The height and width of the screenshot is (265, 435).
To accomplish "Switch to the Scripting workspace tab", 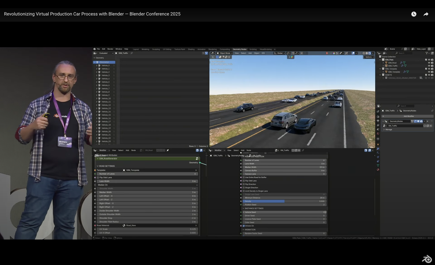I will [253, 49].
